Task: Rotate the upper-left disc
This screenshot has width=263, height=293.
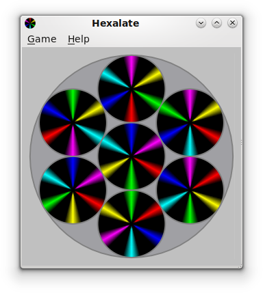Action: [73, 122]
